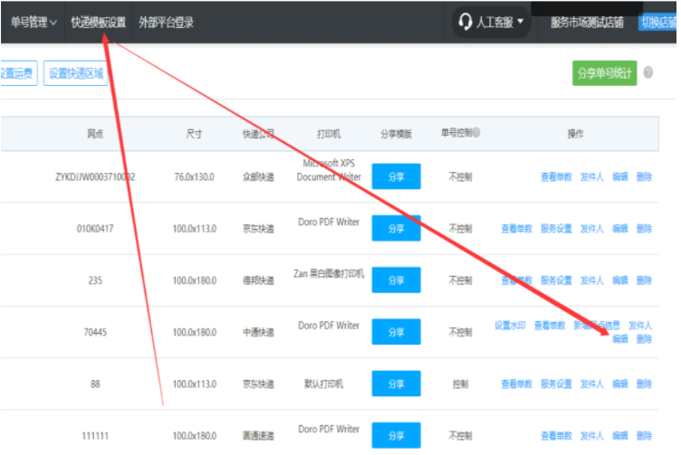681x455 pixels.
Task: Click the 网点 column header
Action: point(95,134)
